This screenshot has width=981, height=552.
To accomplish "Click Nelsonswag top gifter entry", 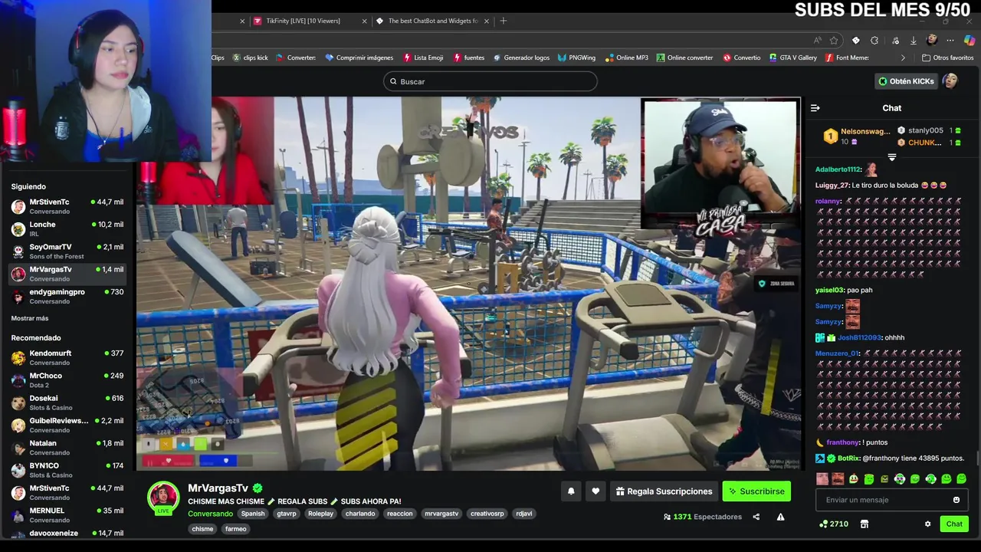I will [856, 136].
